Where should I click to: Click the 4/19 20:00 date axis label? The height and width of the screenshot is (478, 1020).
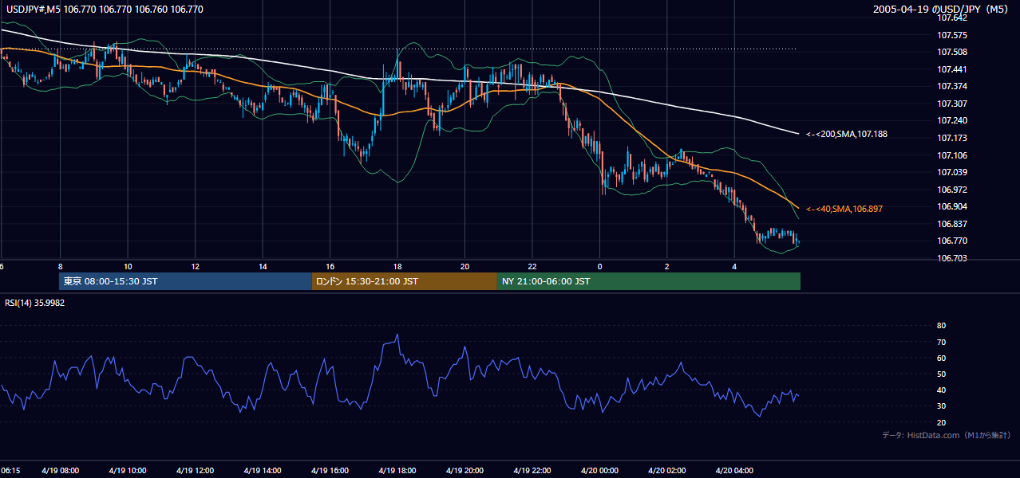coord(465,470)
